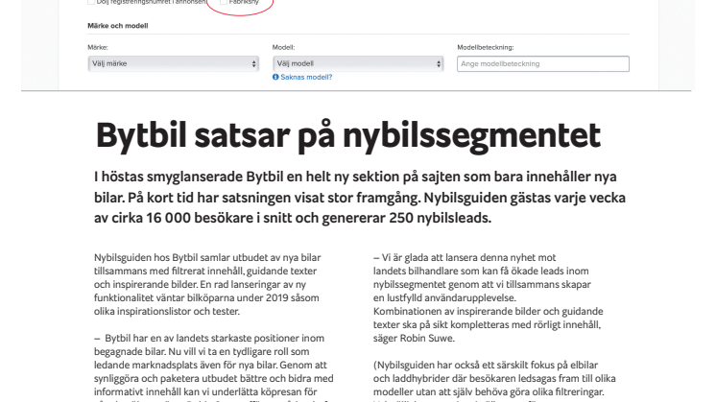Image resolution: width=716 pixels, height=402 pixels.
Task: Open the Välj märke dropdown
Action: click(173, 64)
